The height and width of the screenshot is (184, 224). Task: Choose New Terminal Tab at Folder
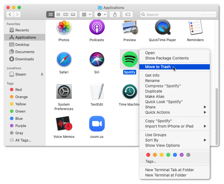point(174,170)
